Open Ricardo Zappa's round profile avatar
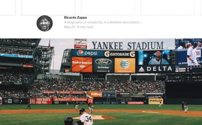Viewport: 202px width, 125px height. (x=45, y=23)
